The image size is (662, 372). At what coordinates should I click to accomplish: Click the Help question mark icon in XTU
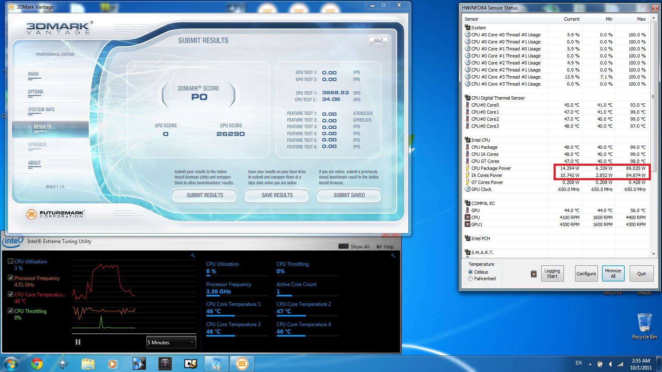(x=379, y=246)
